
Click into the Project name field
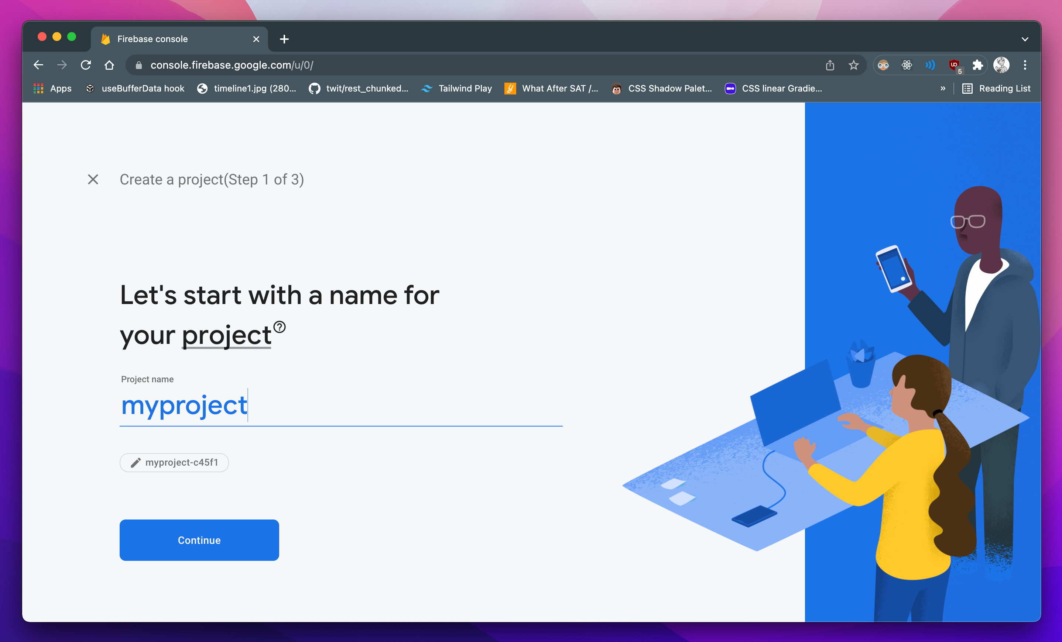click(x=340, y=405)
